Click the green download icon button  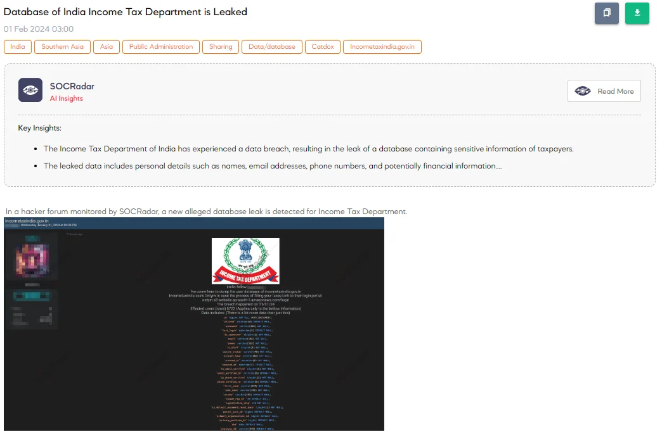[x=637, y=13]
